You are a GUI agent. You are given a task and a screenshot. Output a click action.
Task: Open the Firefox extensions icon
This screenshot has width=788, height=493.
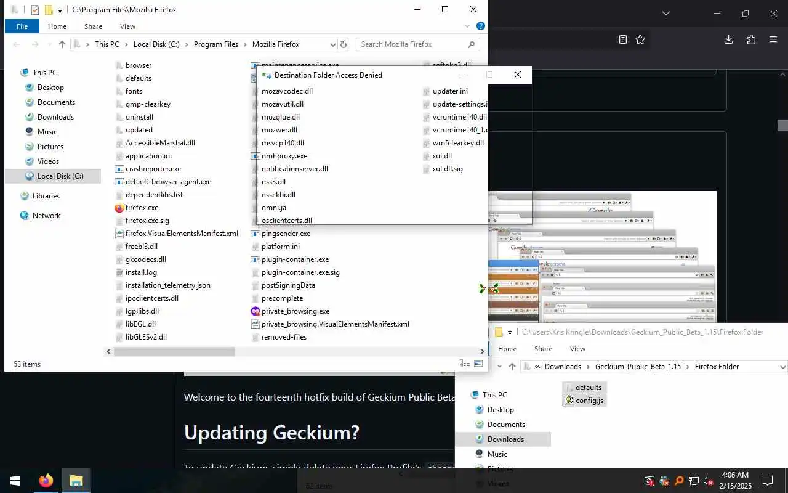[751, 39]
